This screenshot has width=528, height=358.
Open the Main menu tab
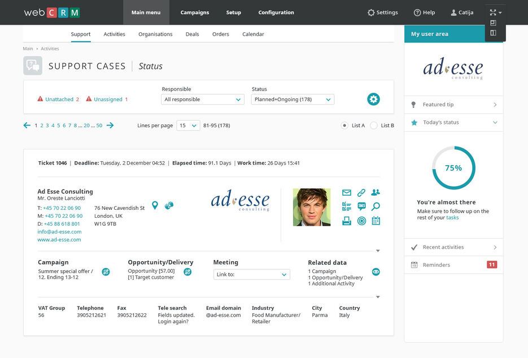(146, 12)
